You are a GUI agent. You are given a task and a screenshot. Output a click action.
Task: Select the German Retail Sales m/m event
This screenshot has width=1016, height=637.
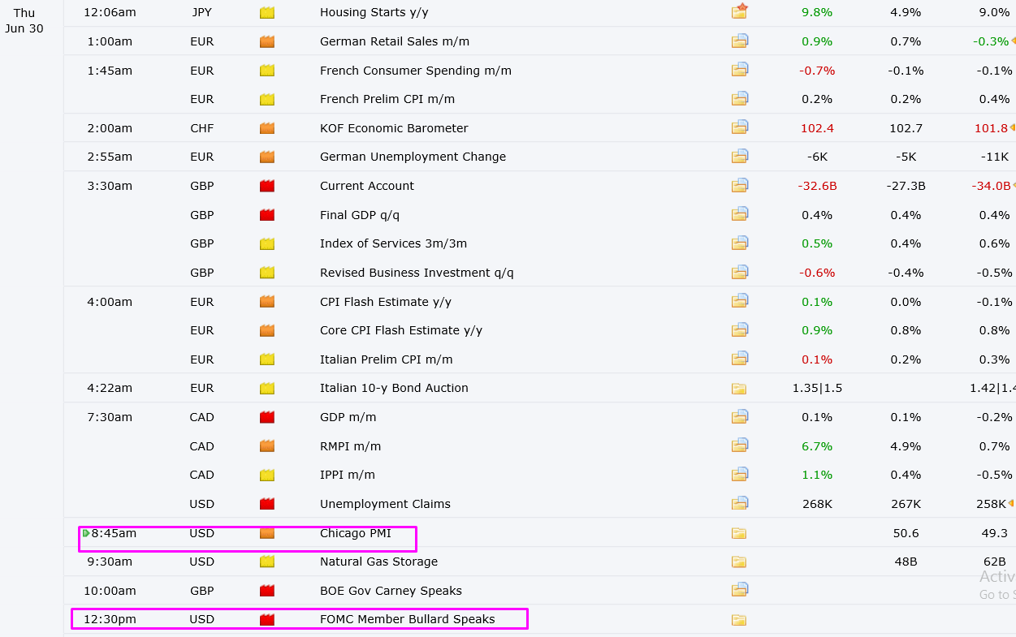click(395, 41)
